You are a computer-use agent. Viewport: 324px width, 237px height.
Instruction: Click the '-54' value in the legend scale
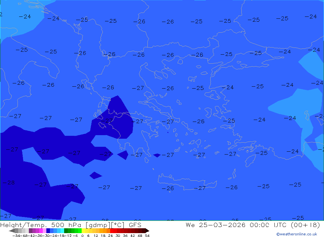point(16,236)
